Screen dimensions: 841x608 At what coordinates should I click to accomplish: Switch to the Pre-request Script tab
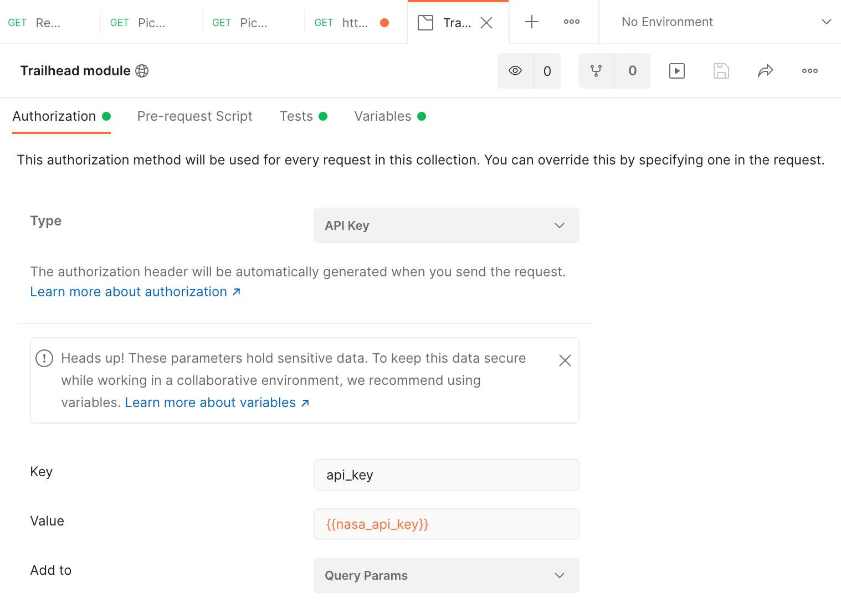coord(194,116)
